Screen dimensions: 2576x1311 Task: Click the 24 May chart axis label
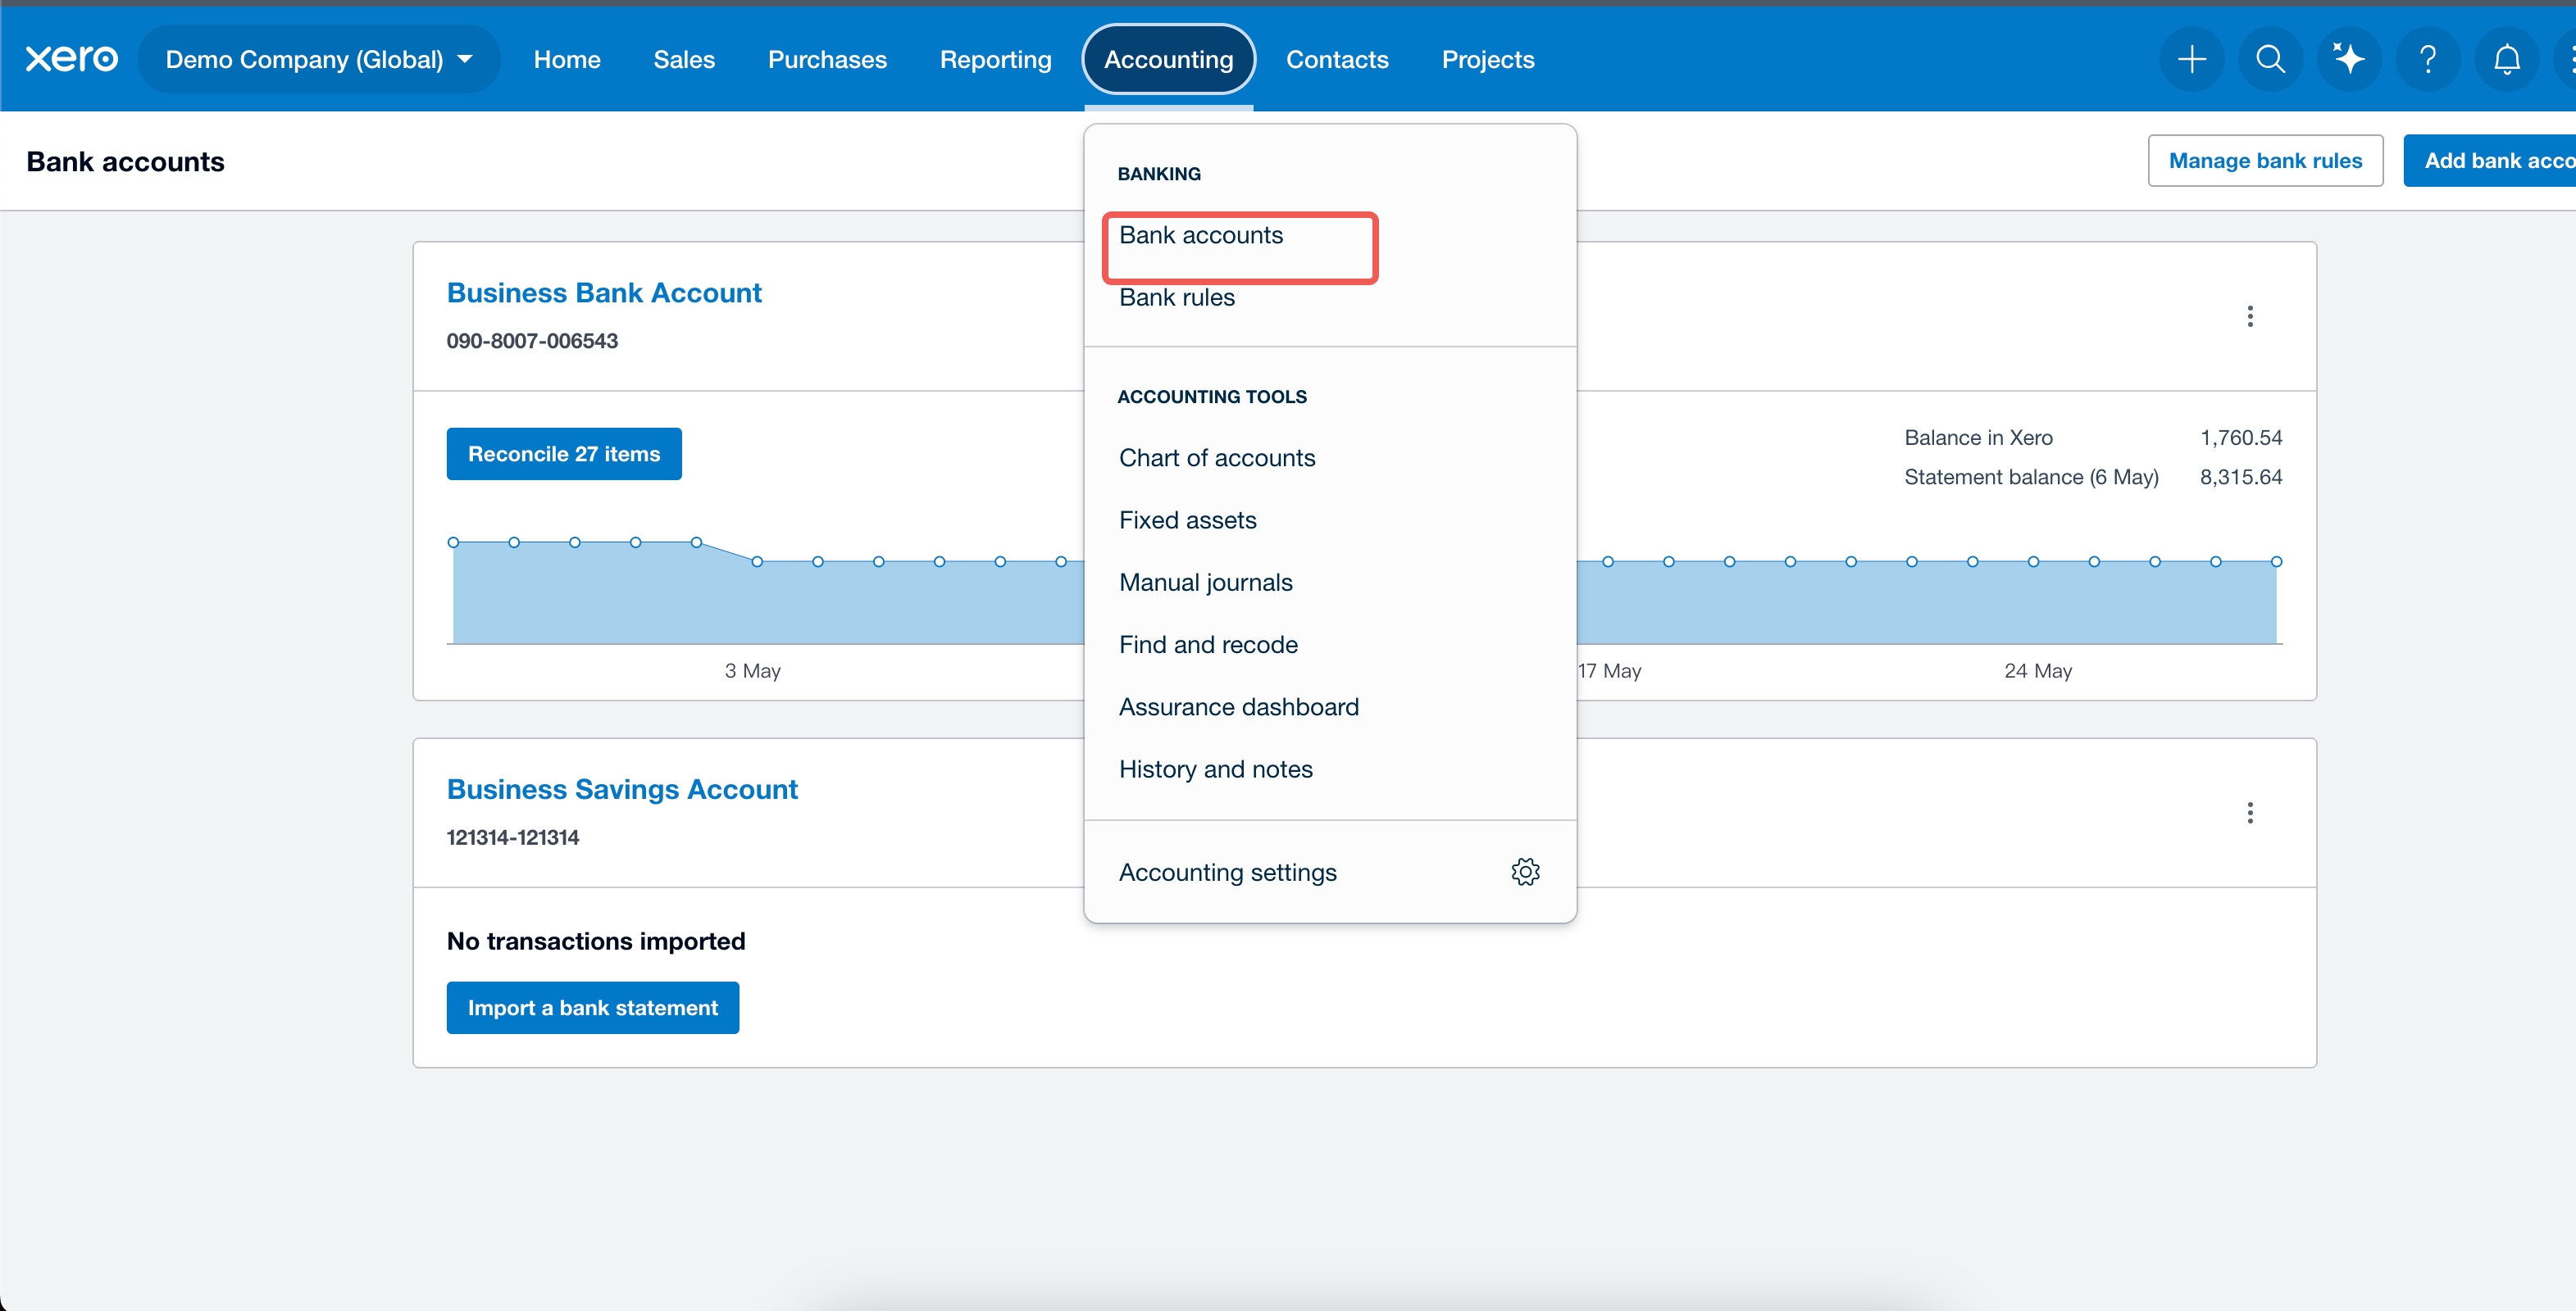[2038, 670]
